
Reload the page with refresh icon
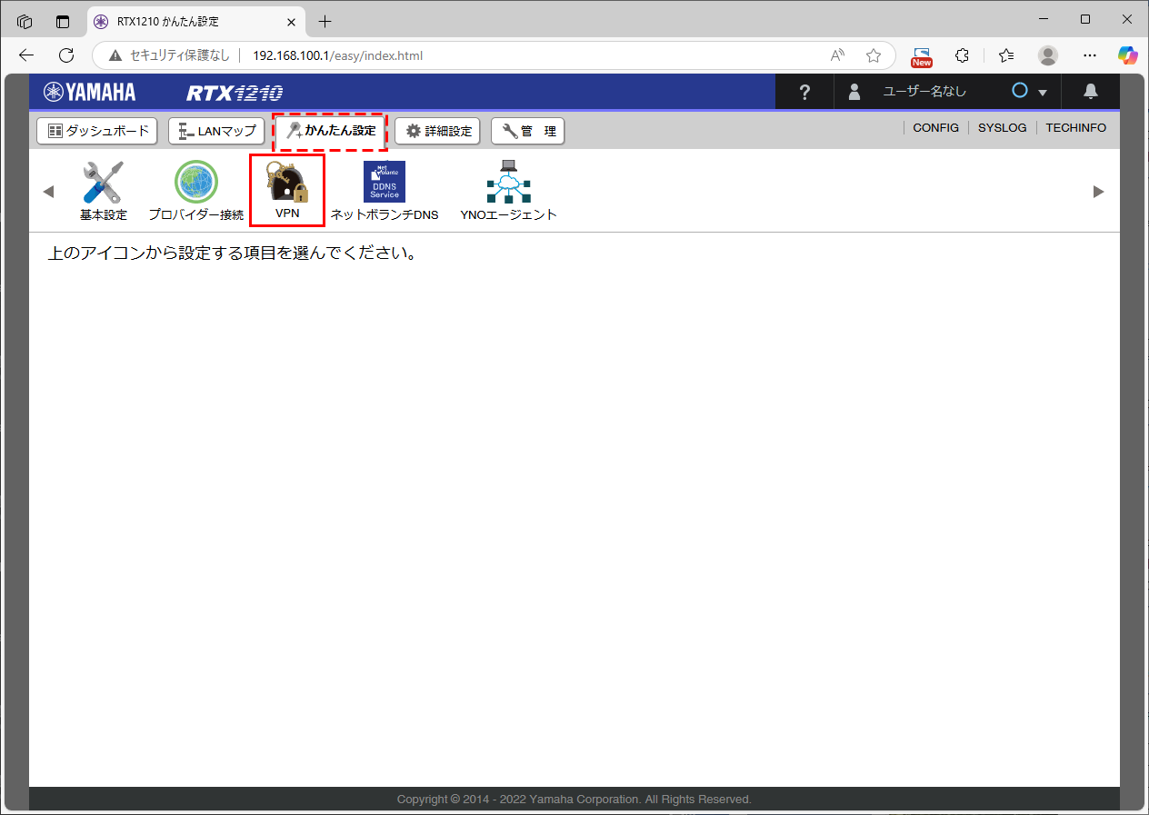click(x=66, y=55)
